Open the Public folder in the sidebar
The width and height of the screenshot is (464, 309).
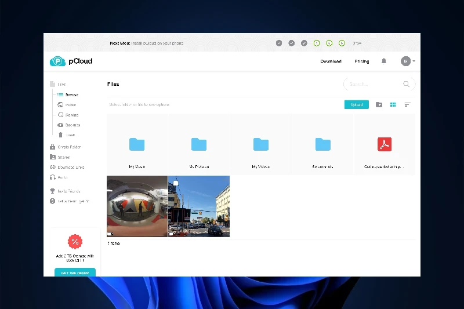(67, 105)
